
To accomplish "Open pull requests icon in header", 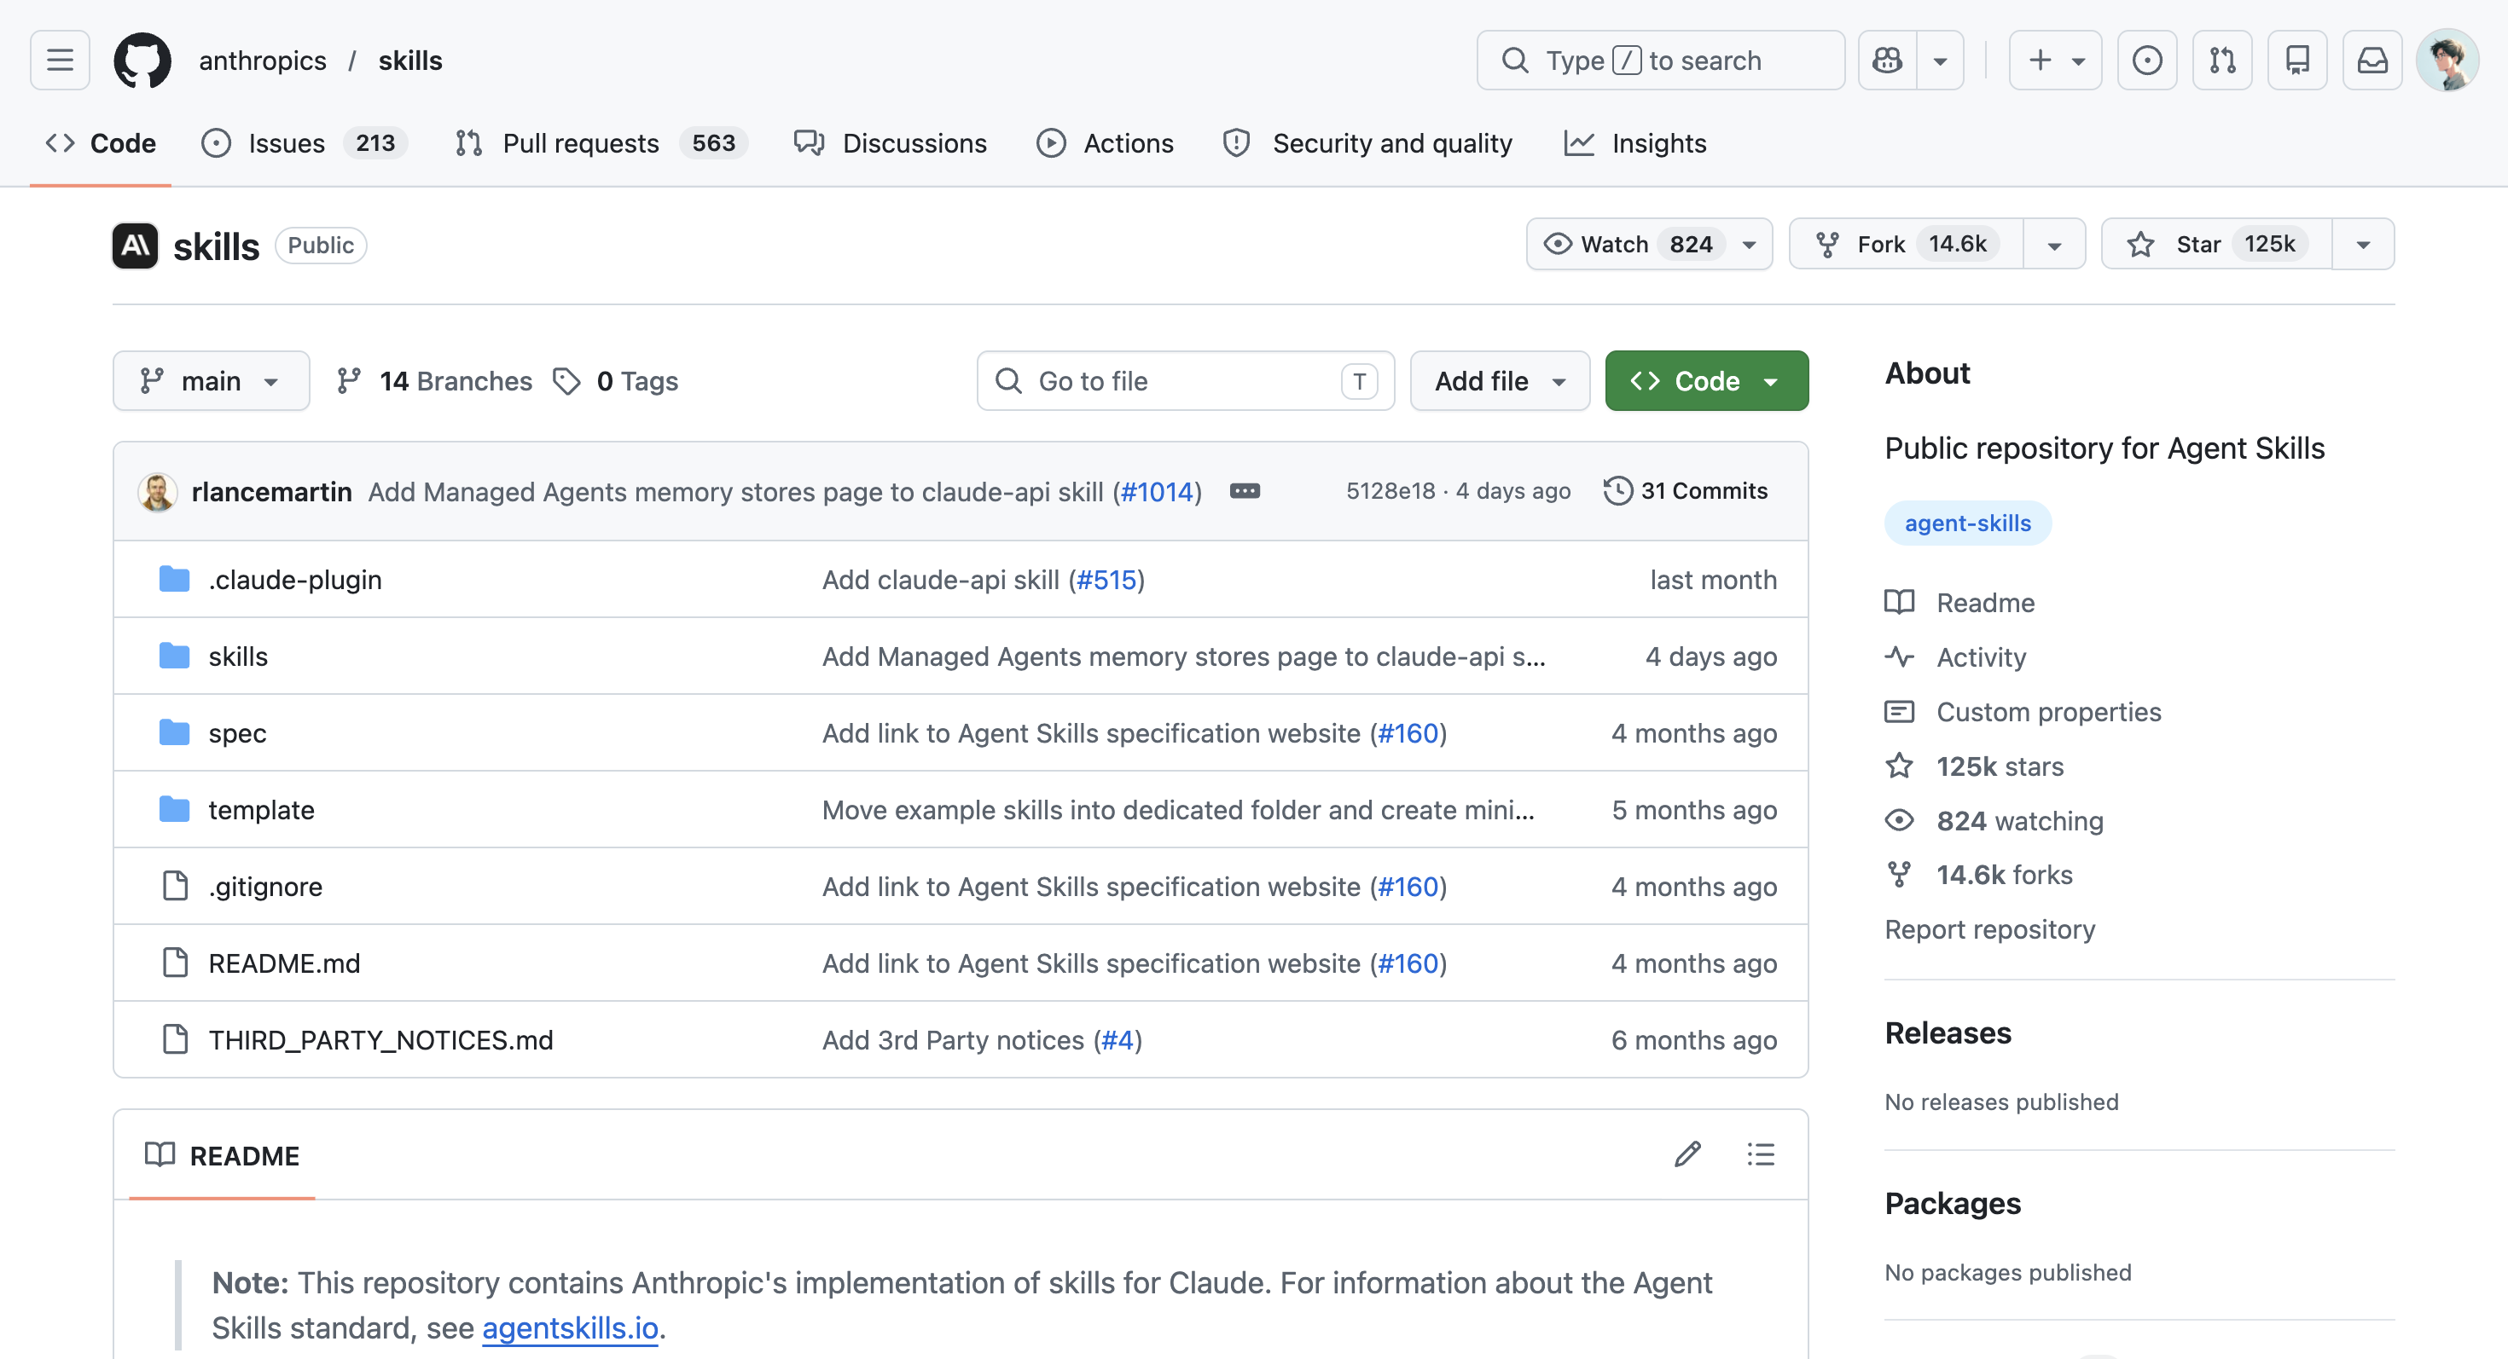I will pyautogui.click(x=2221, y=61).
